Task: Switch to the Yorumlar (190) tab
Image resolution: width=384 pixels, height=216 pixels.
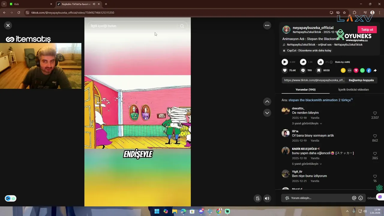Action: coord(305,90)
